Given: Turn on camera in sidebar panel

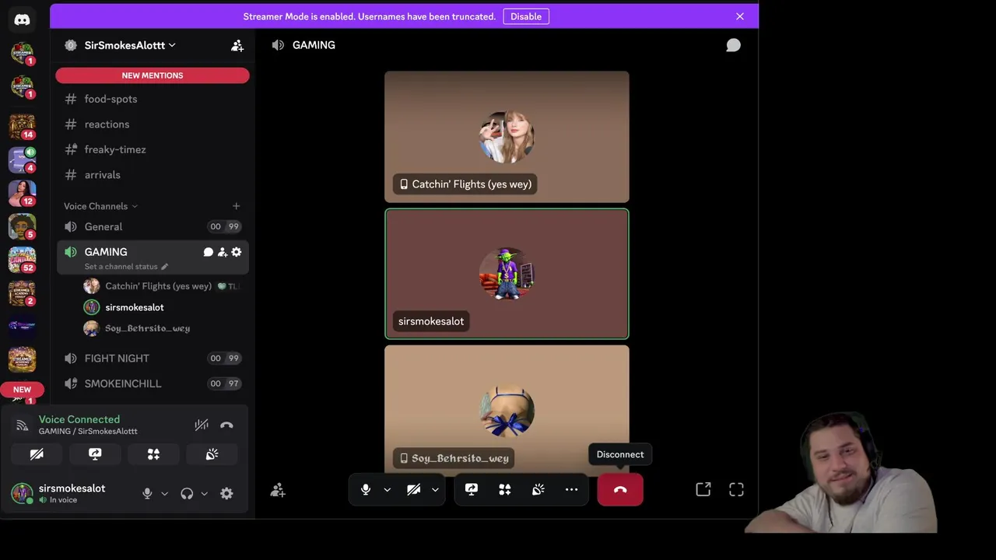Looking at the screenshot, I should 37,454.
